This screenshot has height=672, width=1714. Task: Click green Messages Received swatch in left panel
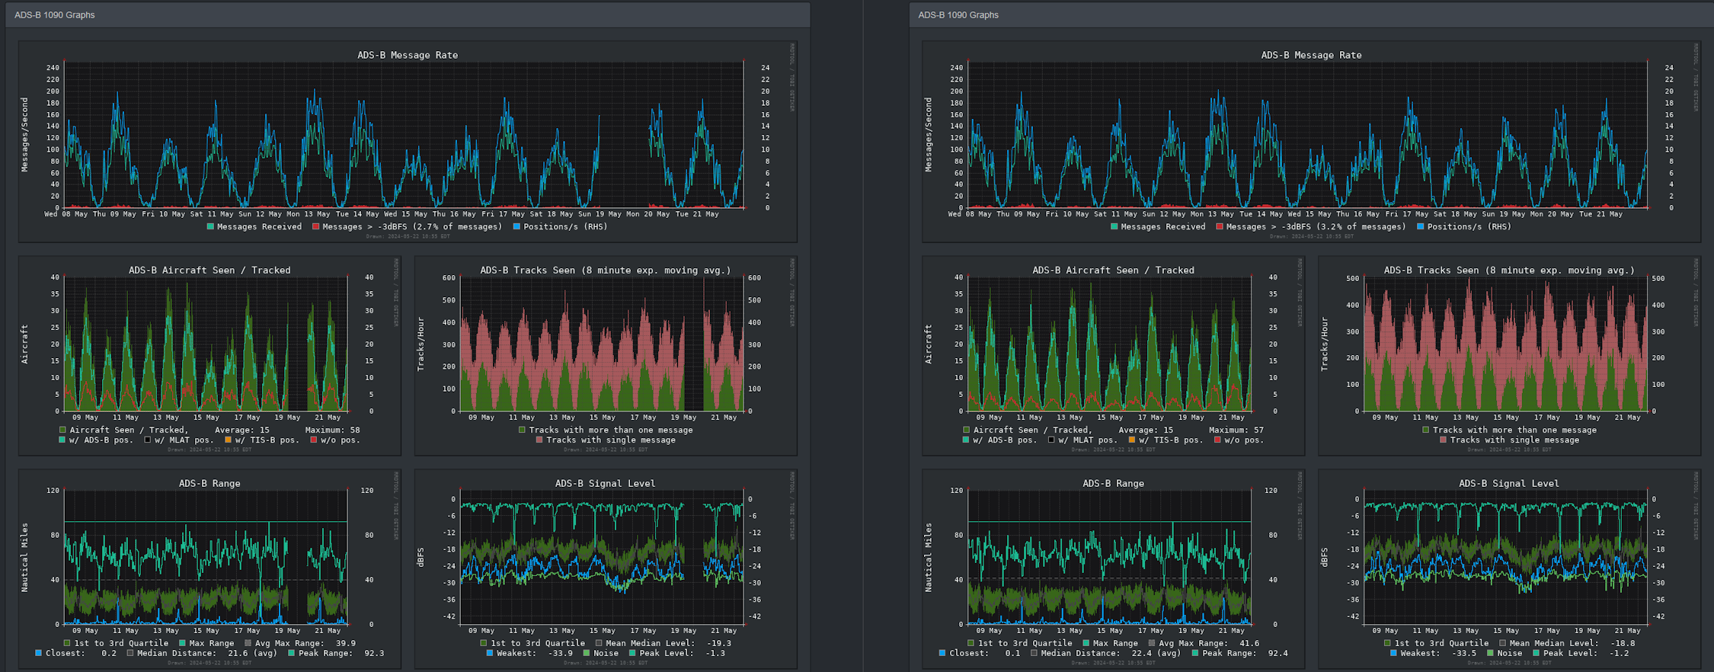coord(210,226)
